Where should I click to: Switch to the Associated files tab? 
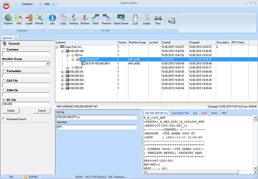coord(180,113)
